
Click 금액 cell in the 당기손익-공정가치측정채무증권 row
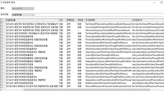(69, 83)
